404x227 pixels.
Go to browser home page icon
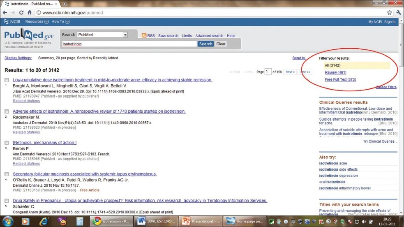coord(30,12)
